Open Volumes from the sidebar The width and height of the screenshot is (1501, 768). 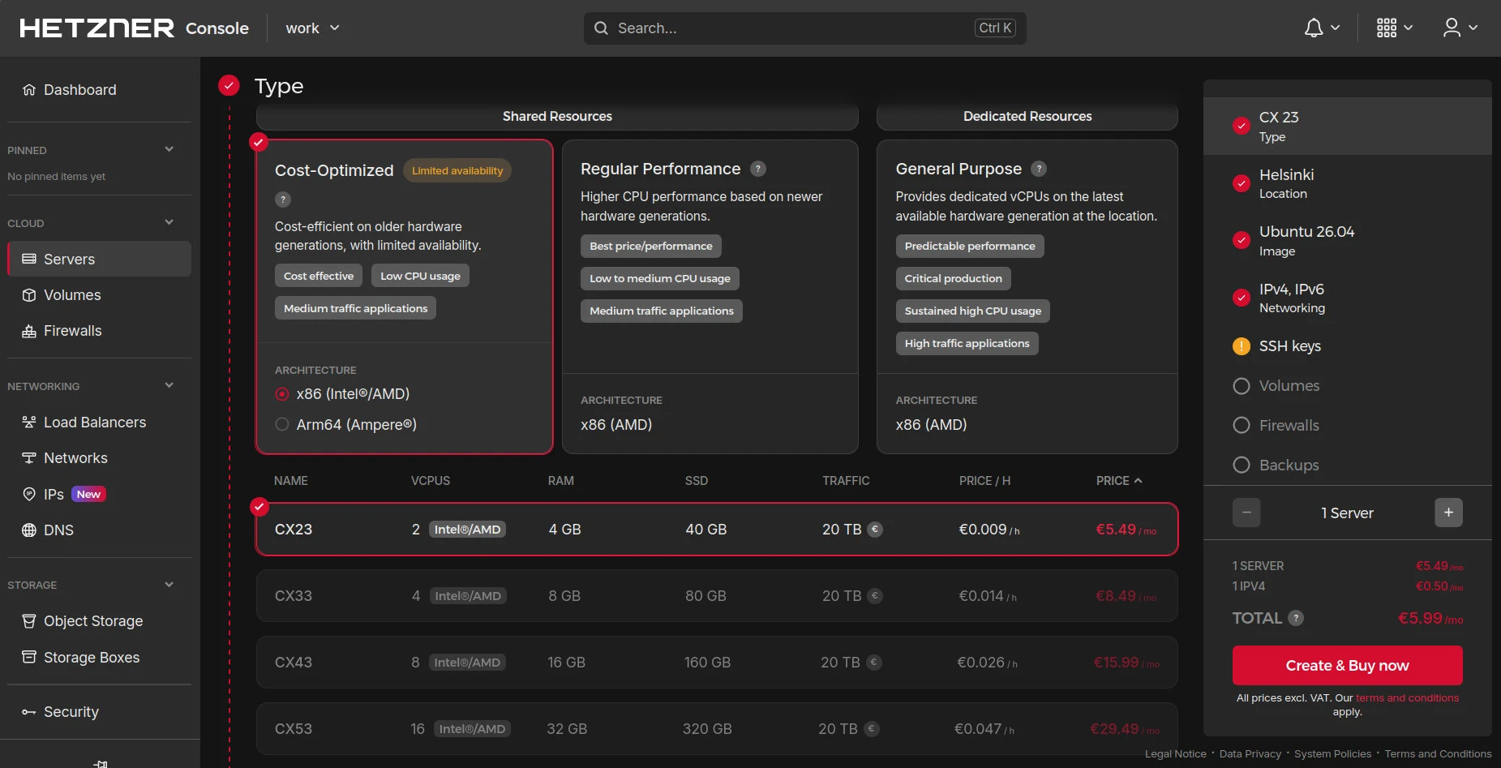point(99,295)
